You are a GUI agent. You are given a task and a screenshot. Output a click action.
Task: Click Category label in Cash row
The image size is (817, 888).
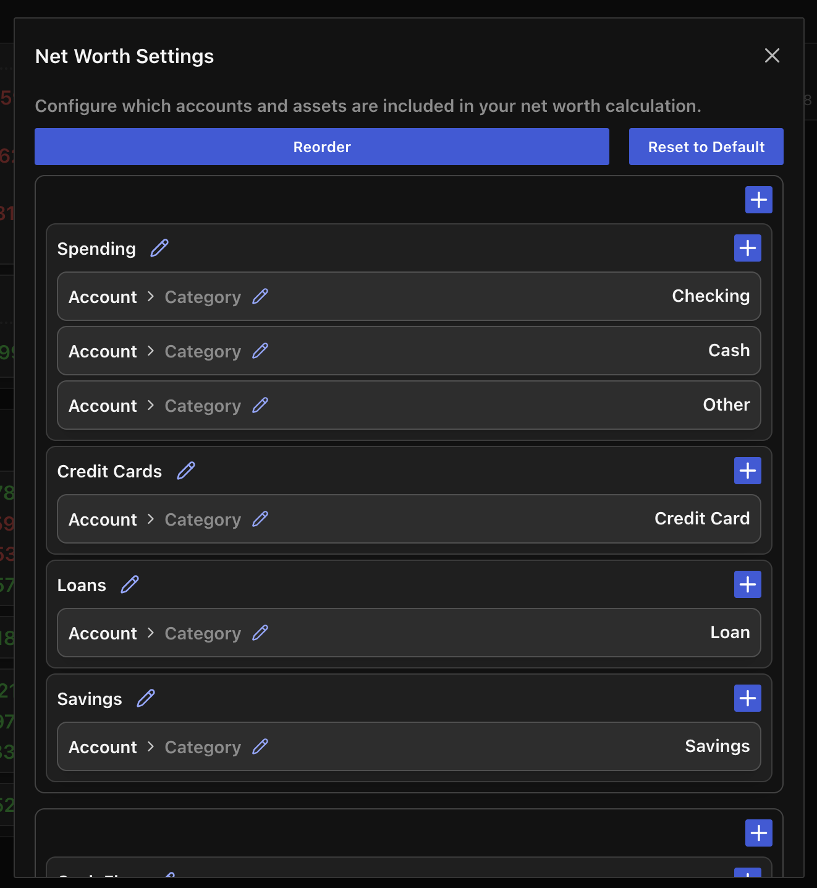(203, 351)
